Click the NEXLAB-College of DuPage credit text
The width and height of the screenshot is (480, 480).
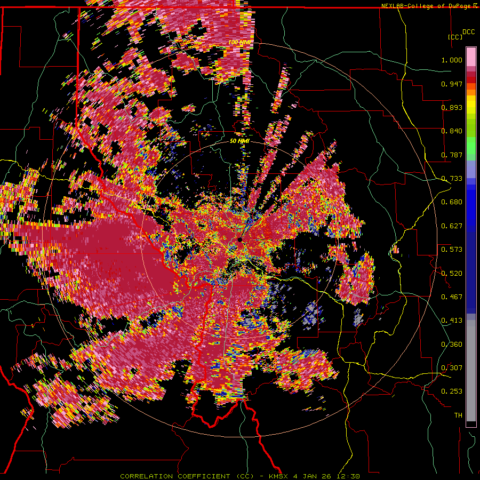(x=426, y=6)
